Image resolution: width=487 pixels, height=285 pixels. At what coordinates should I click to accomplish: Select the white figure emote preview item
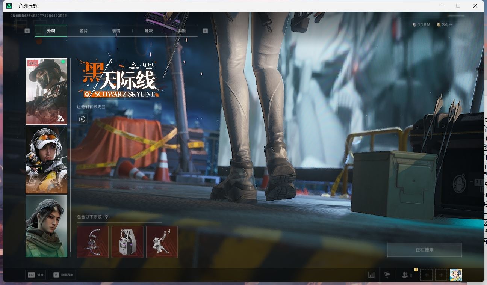(162, 242)
